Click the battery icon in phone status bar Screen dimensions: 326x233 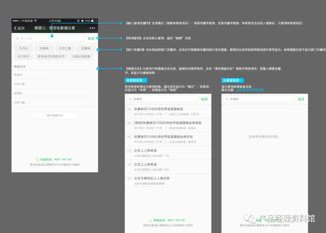pyautogui.click(x=94, y=21)
